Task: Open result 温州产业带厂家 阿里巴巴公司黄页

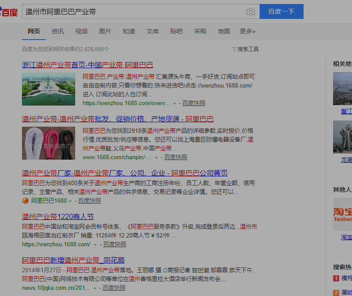Action: 125,173
